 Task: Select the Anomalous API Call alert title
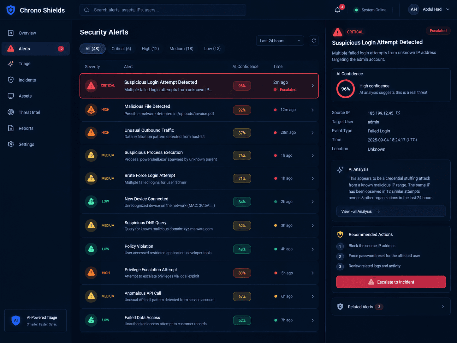(x=143, y=293)
